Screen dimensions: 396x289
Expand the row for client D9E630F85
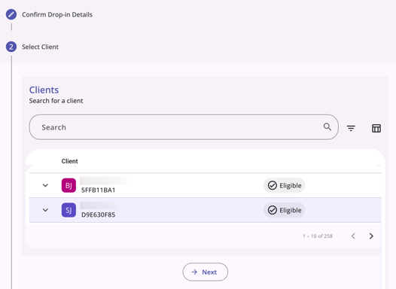click(45, 210)
